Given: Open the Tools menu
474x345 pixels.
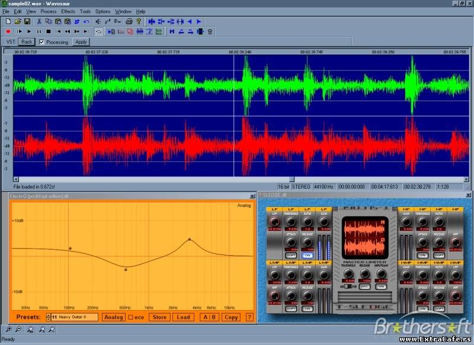Looking at the screenshot, I should tap(85, 11).
